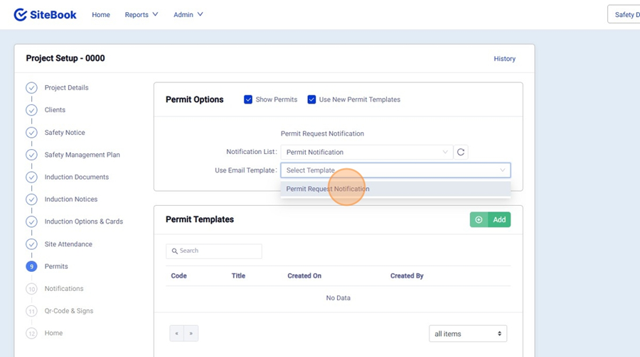Screen dimensions: 640x357
Task: Click the Qr-Code & Signs step 11 icon
Action: 31,311
